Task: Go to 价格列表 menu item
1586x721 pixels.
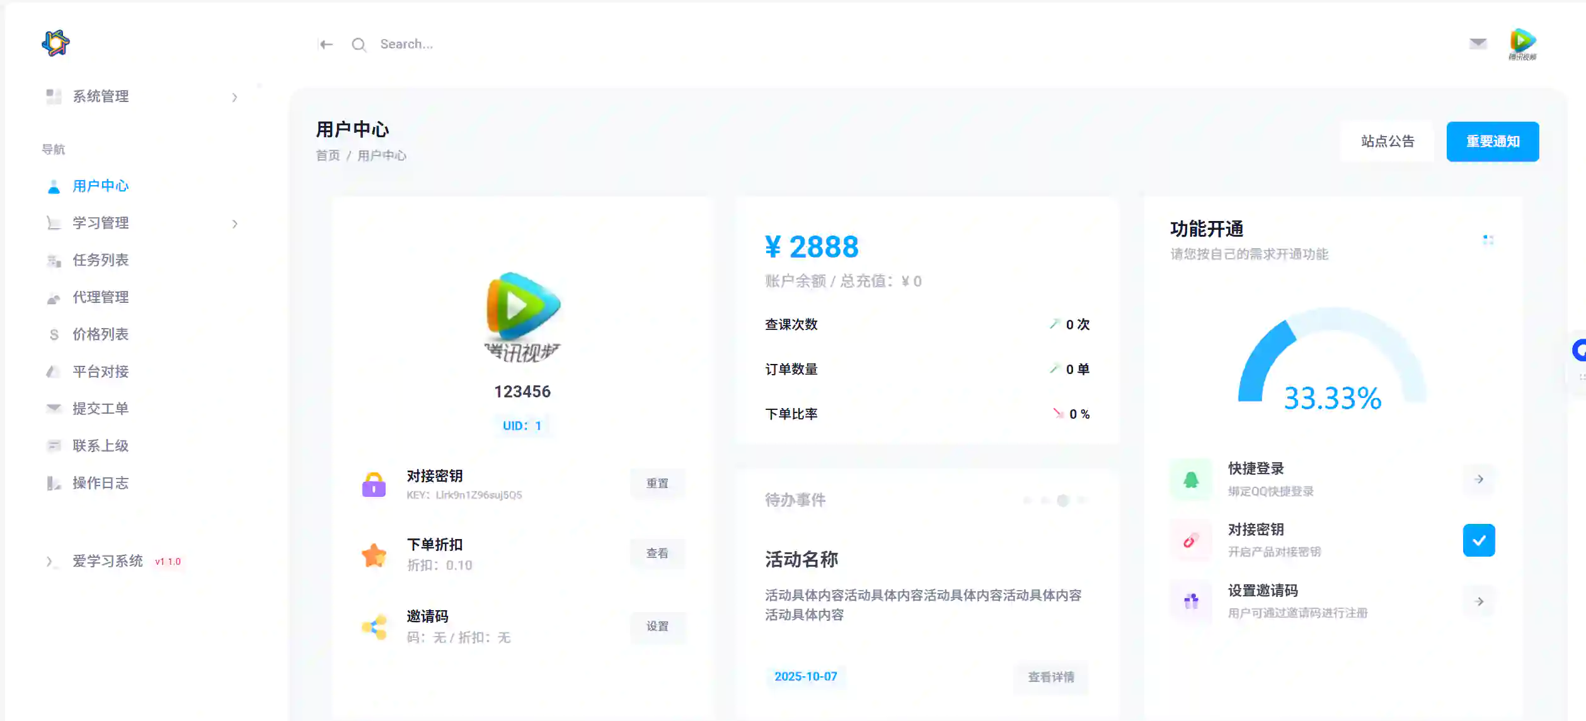Action: pos(100,334)
